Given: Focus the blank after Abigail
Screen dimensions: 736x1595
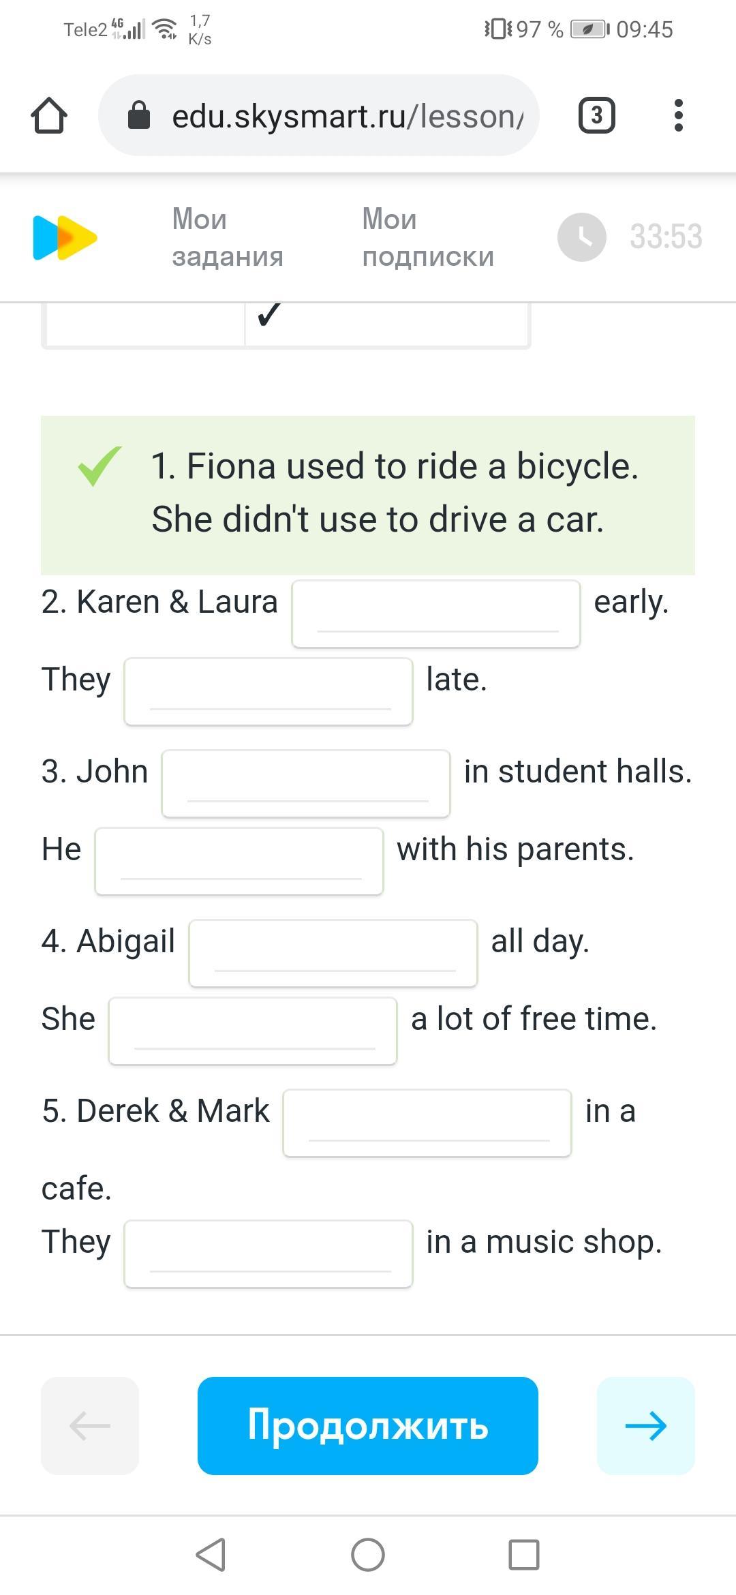Looking at the screenshot, I should pyautogui.click(x=333, y=953).
